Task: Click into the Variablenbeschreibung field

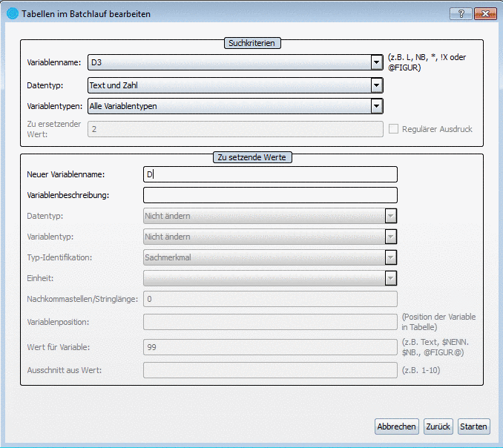Action: 270,195
